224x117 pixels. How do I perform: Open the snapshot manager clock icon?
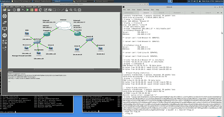[x=14, y=10]
